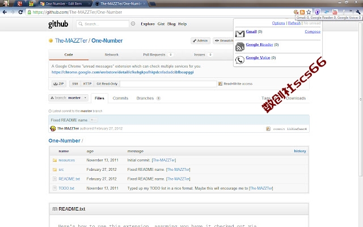Screen dimensions: 363x227
Task: Select the Files sub-tab
Action: 100,98
